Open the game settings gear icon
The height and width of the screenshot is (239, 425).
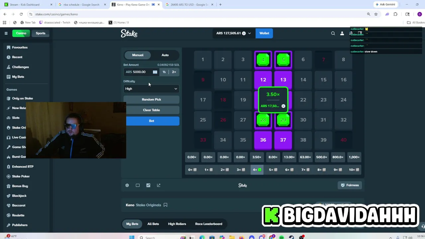tap(127, 185)
